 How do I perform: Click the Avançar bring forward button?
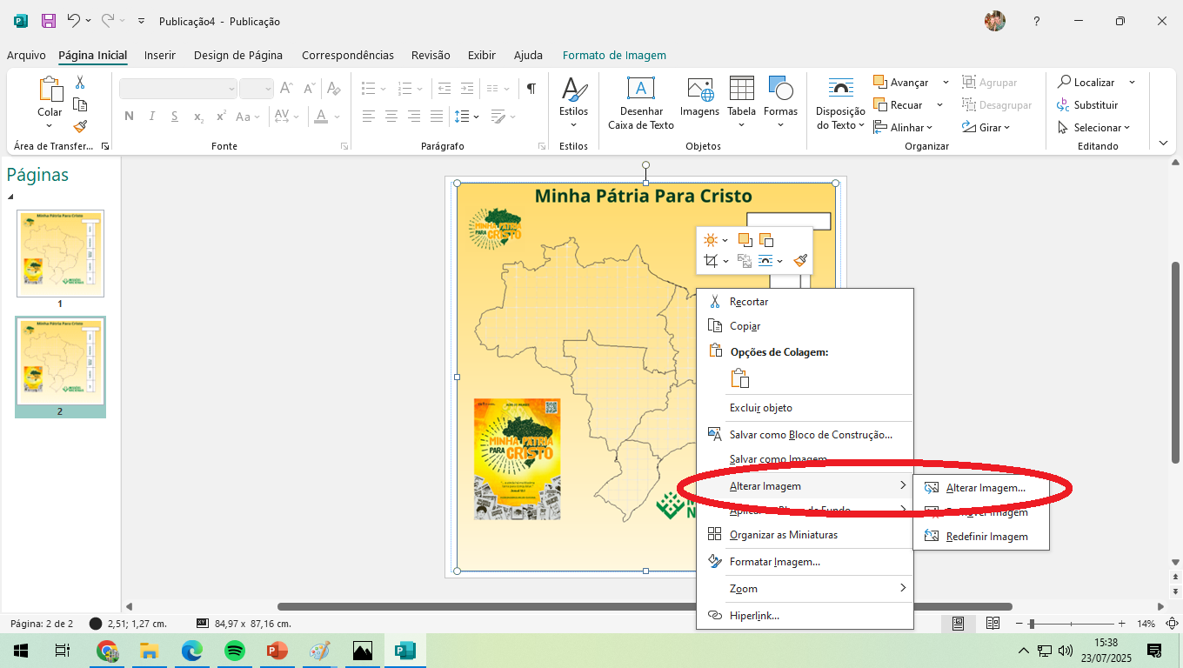point(901,83)
